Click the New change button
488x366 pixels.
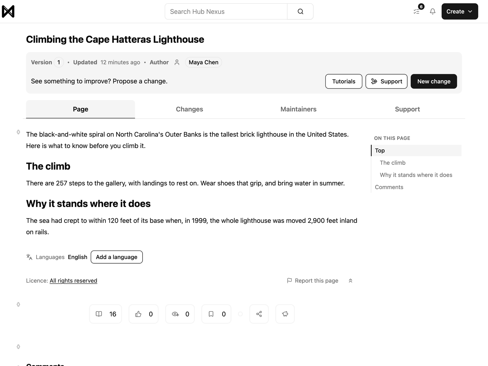[434, 81]
